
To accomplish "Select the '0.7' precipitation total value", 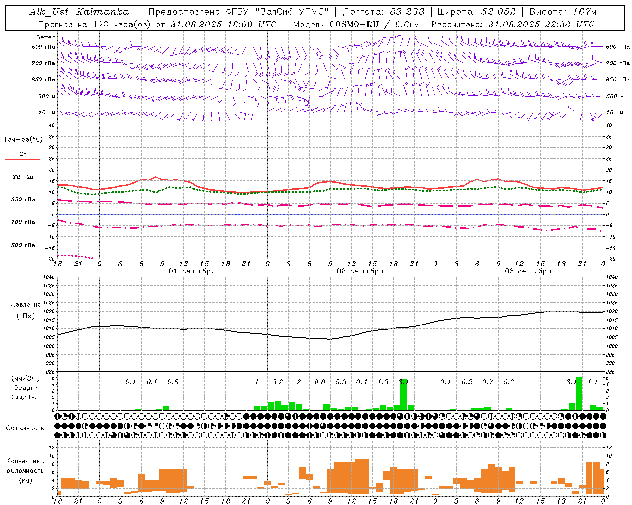I will (x=488, y=382).
